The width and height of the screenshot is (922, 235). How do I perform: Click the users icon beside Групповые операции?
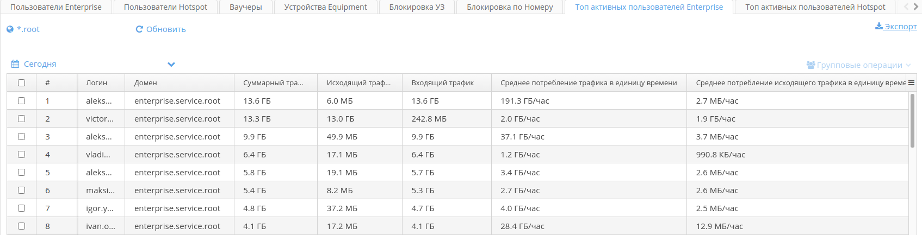click(x=810, y=65)
